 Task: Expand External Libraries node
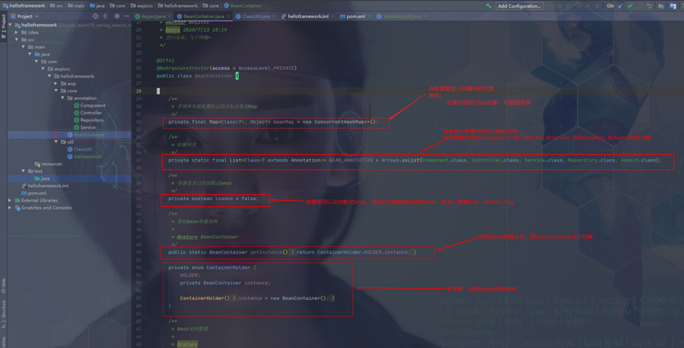[x=10, y=200]
